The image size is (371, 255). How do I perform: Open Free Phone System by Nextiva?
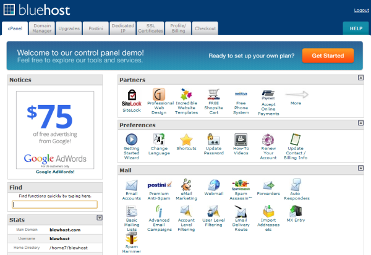click(x=241, y=102)
